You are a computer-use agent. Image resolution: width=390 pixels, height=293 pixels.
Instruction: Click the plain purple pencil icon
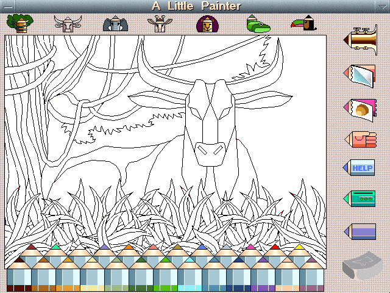tap(360, 231)
